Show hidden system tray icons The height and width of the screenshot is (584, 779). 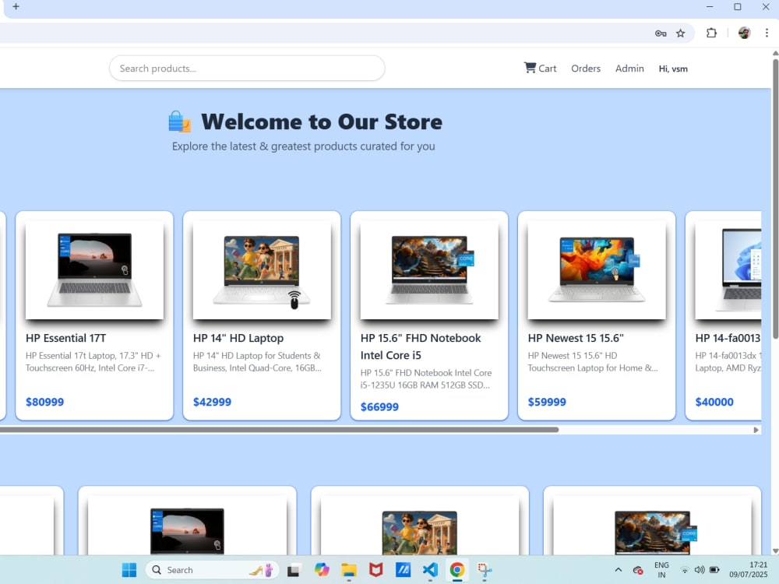tap(618, 570)
